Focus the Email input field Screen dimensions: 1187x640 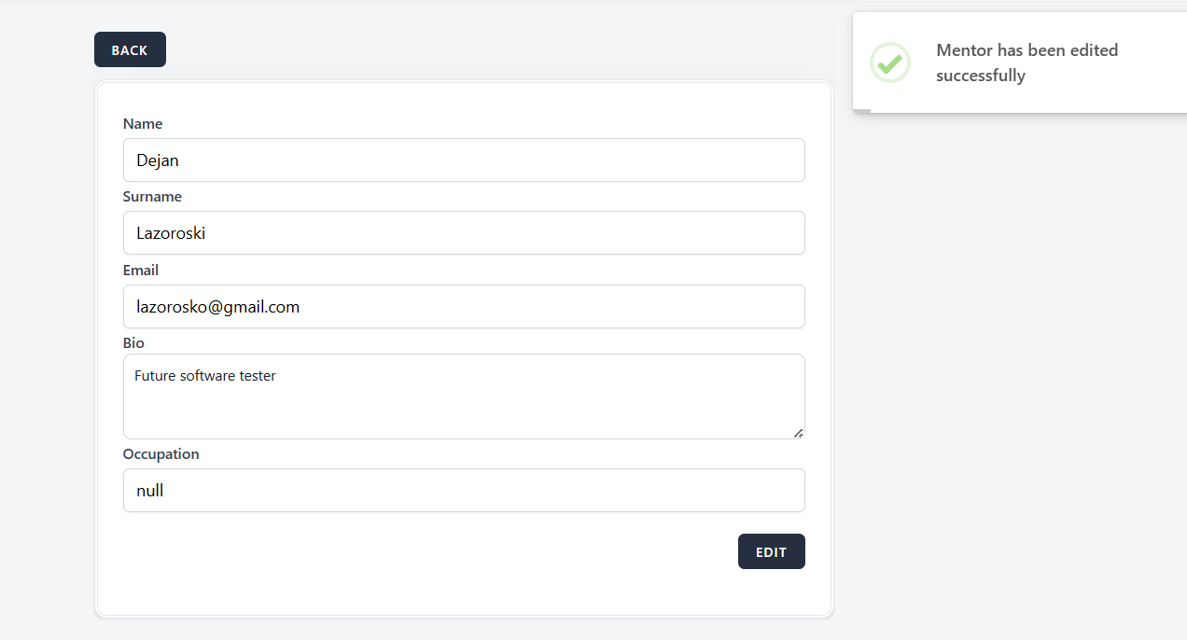tap(464, 307)
